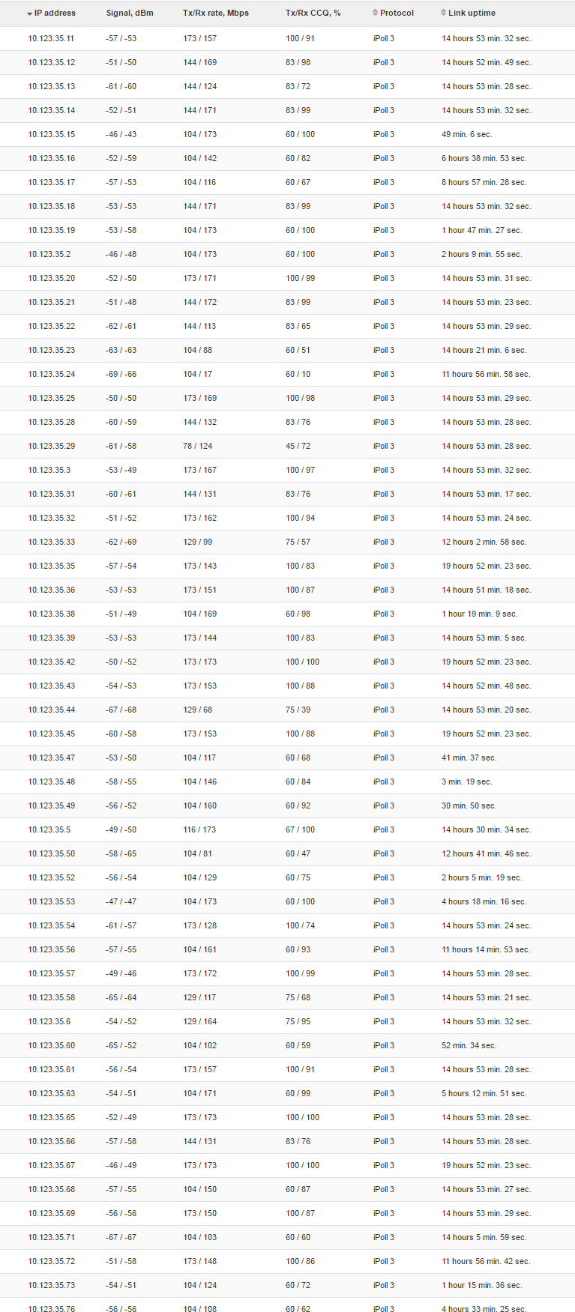This screenshot has height=1312, width=575.
Task: Select the 10.123.35.60 row
Action: (x=287, y=1045)
